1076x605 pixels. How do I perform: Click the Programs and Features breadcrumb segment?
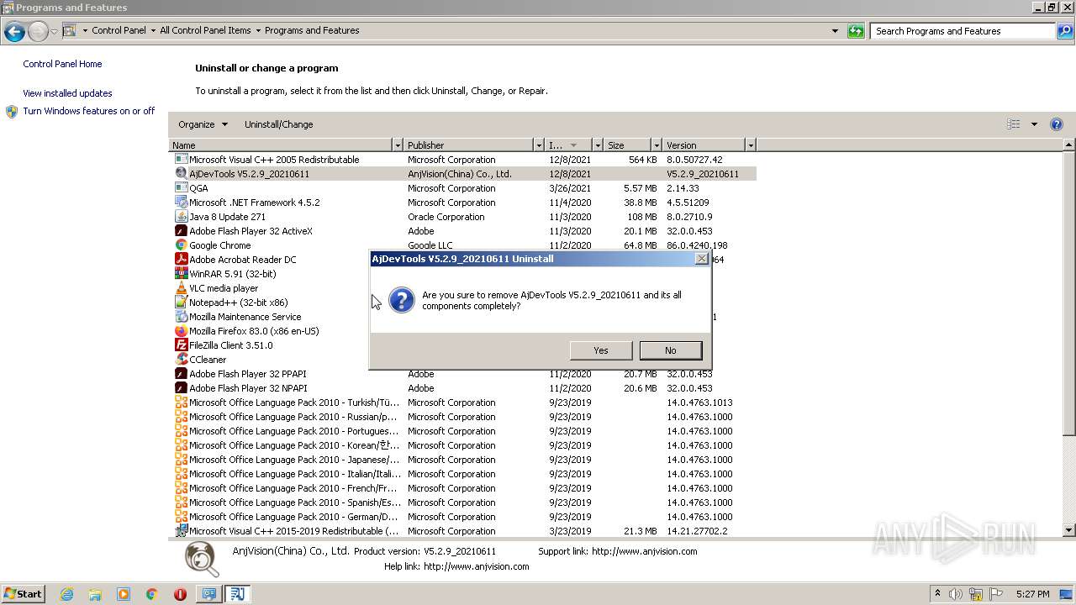(x=312, y=31)
